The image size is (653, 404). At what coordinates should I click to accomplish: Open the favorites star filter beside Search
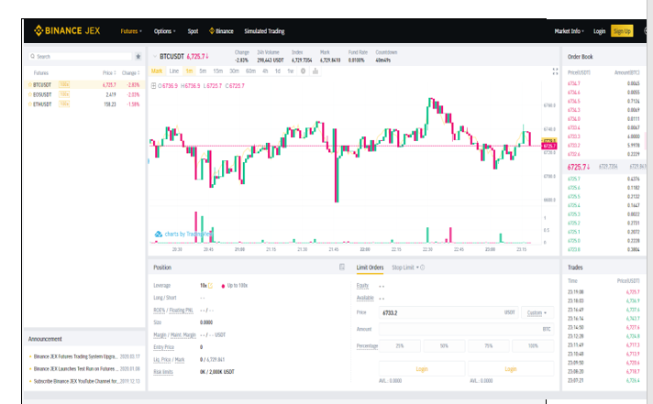[138, 56]
